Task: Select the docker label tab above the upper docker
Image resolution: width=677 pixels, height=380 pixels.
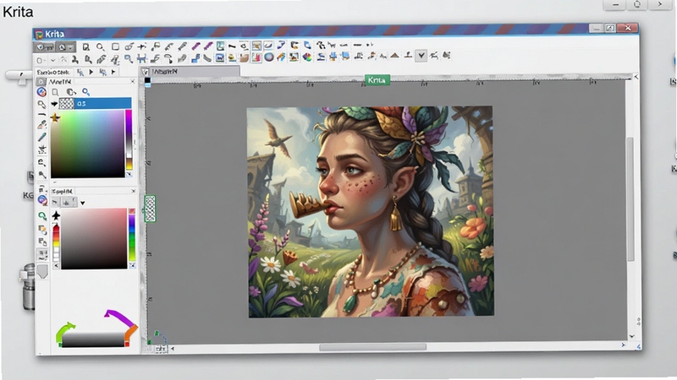Action: [52, 72]
